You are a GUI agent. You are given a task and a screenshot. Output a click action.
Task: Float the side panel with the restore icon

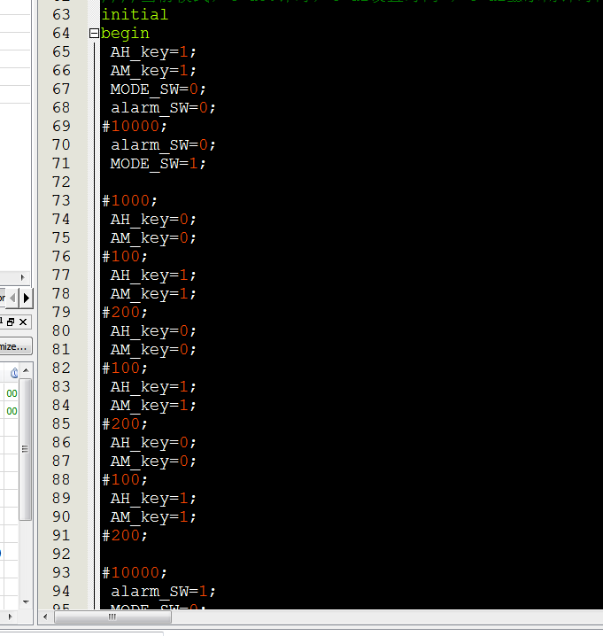pyautogui.click(x=11, y=322)
